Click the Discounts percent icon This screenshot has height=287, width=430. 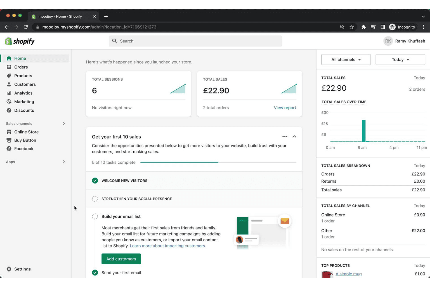pyautogui.click(x=9, y=110)
